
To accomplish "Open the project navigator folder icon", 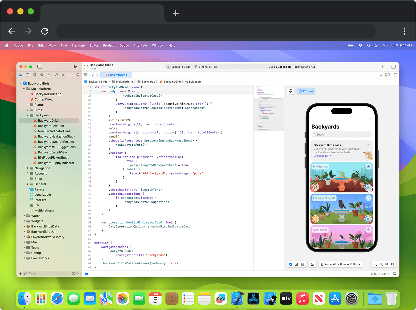I will tap(20, 75).
